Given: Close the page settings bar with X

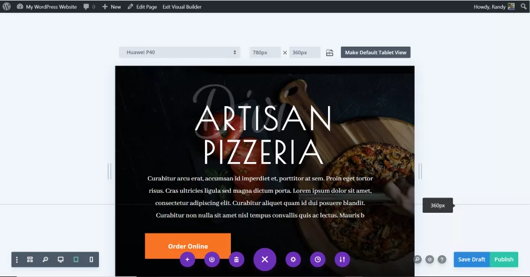Looking at the screenshot, I should click(x=264, y=259).
